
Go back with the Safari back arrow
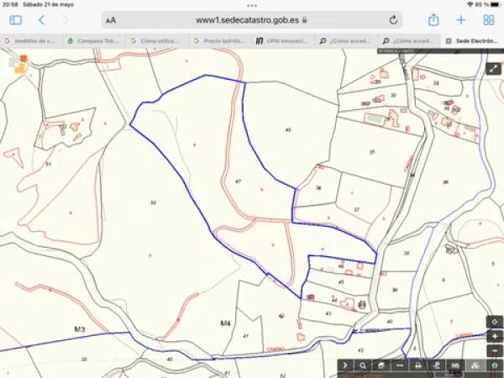[x=41, y=19]
